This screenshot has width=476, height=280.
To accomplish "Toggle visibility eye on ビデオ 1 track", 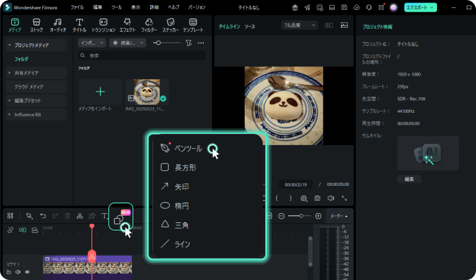I will point(27,272).
